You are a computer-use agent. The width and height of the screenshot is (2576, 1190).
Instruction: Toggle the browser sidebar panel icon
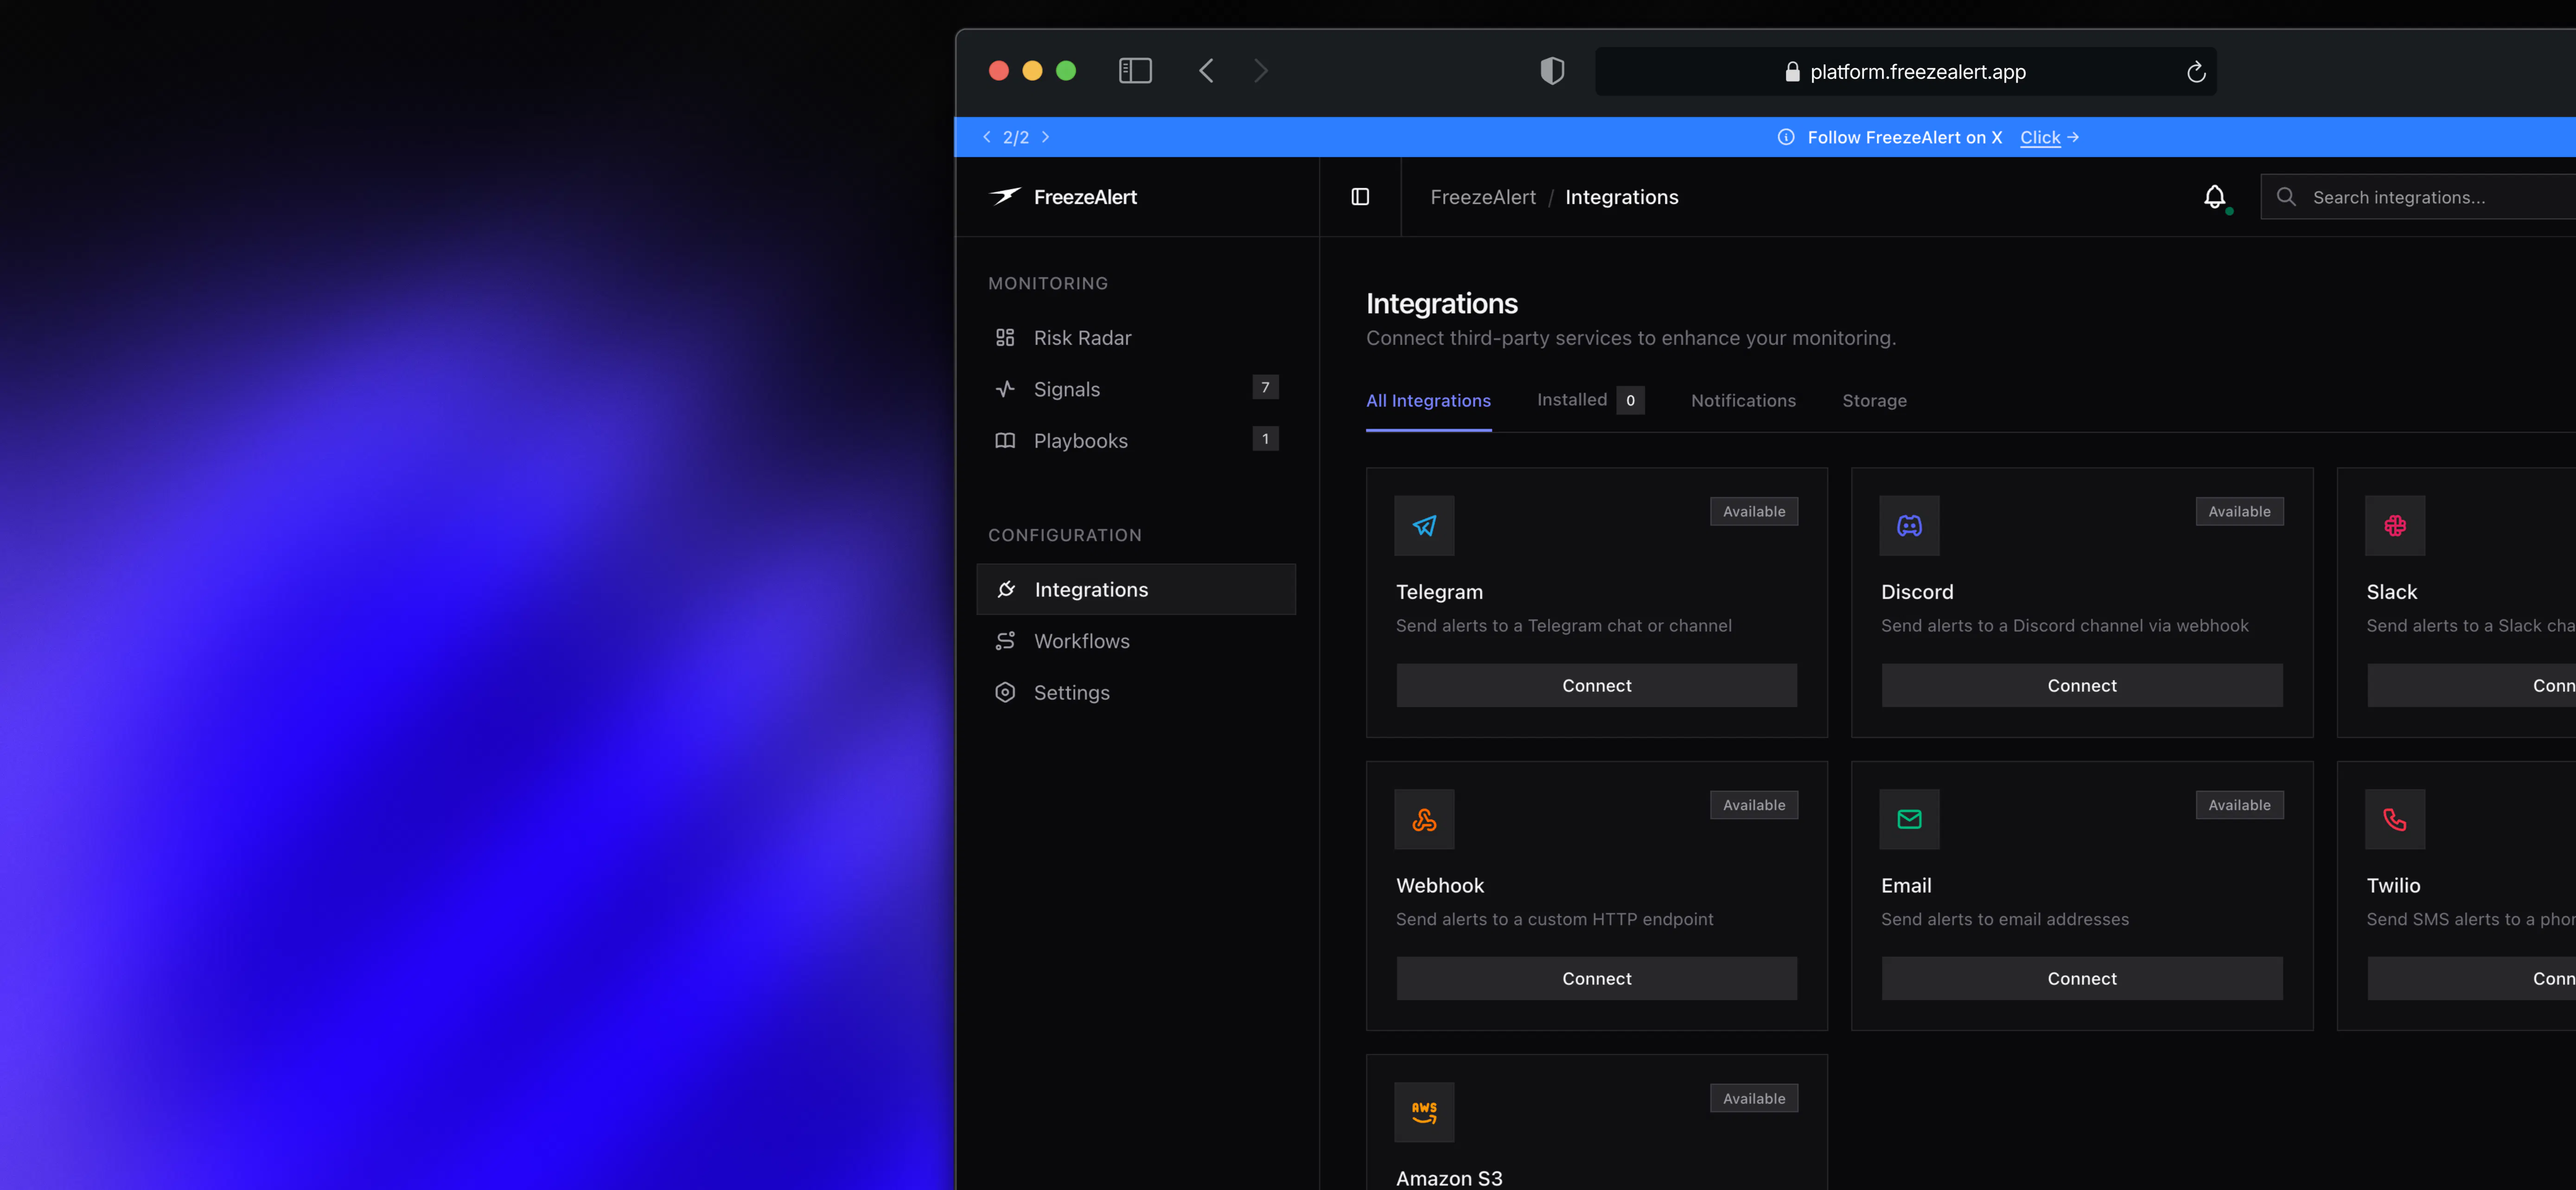click(1135, 71)
